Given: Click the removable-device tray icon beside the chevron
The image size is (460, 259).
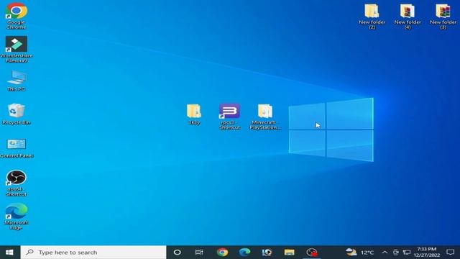Looking at the screenshot, I should [396, 253].
